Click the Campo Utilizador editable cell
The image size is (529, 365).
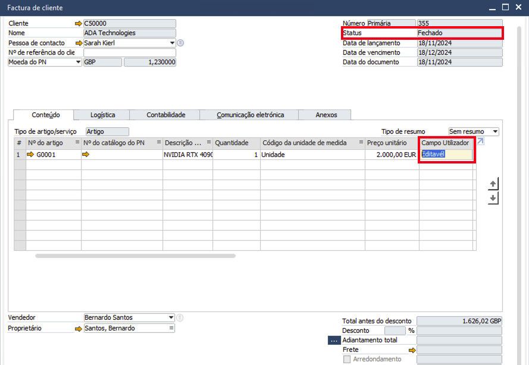(x=446, y=155)
